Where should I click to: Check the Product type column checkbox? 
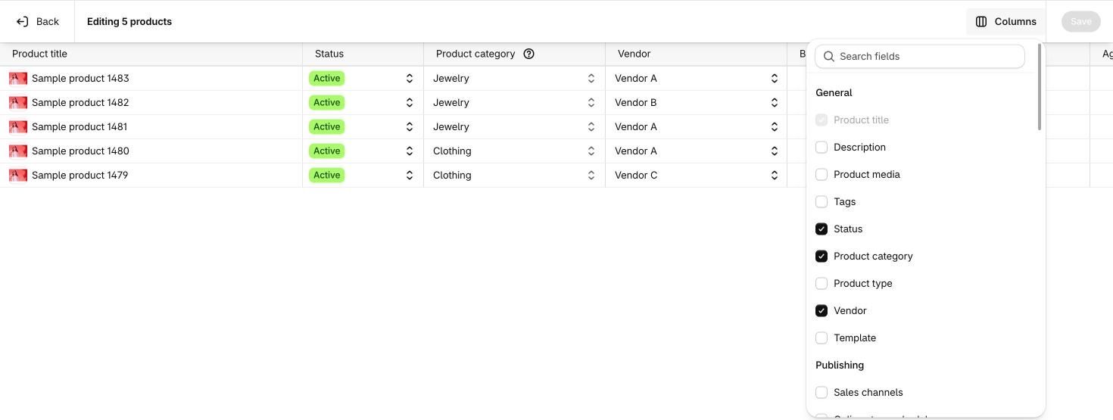pyautogui.click(x=821, y=283)
